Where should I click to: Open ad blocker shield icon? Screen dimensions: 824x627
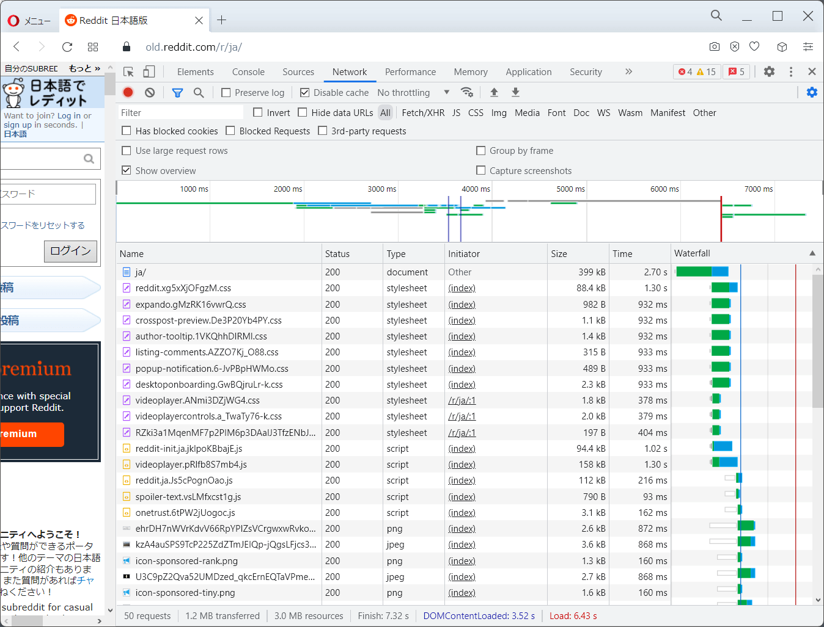(735, 46)
